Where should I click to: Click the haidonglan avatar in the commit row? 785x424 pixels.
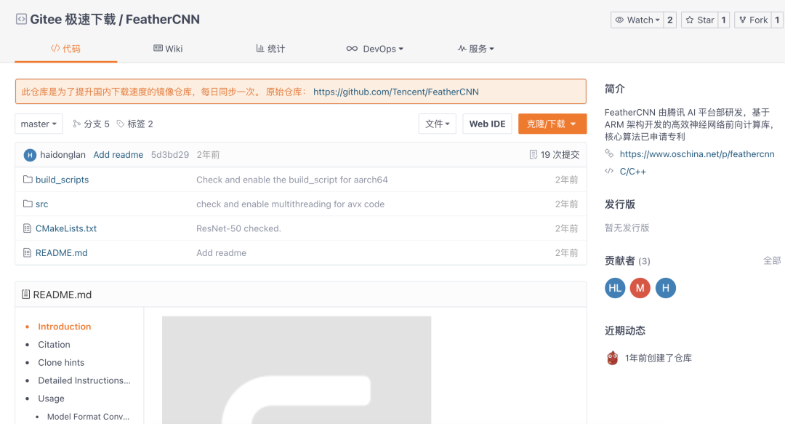30,155
